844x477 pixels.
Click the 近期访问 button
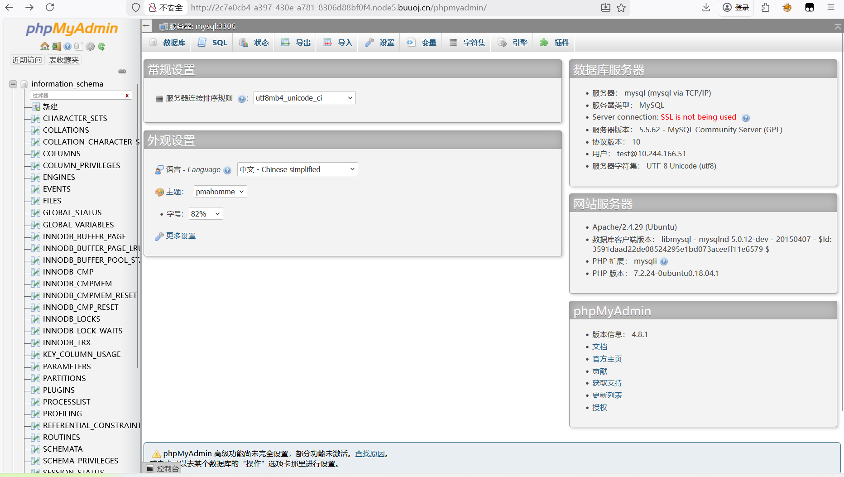(27, 60)
